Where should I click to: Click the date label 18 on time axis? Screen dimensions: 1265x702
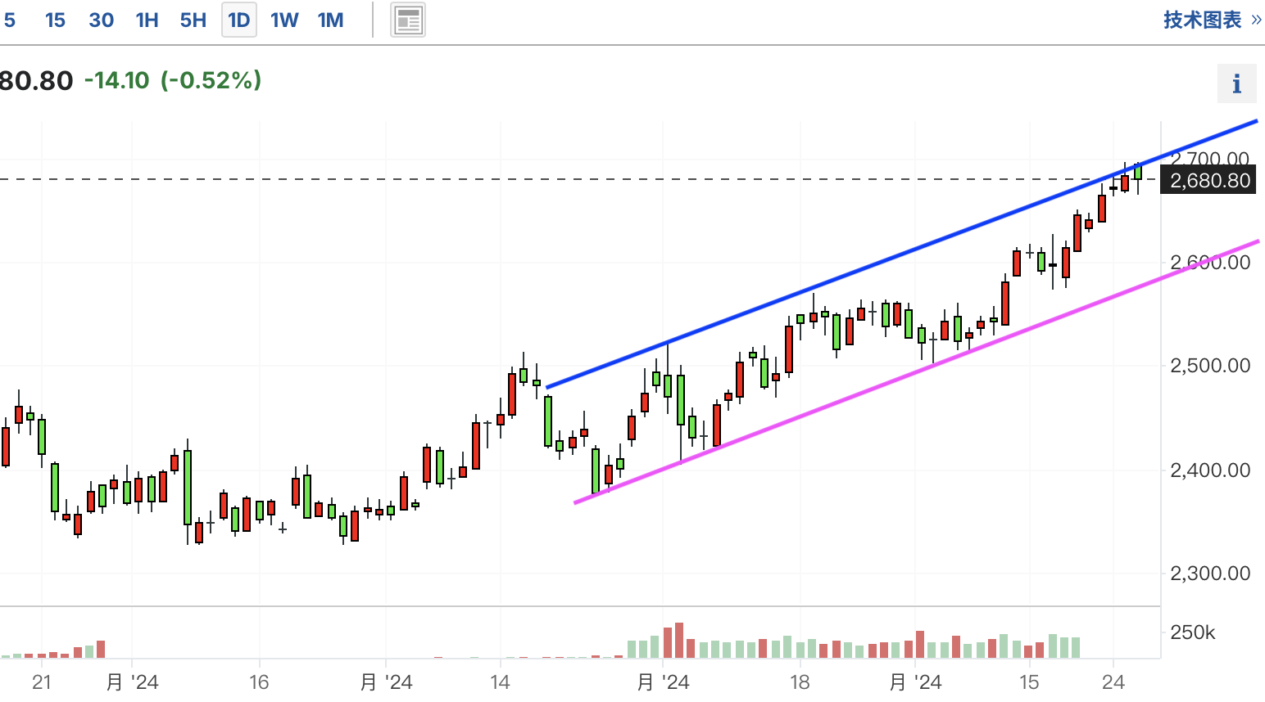click(x=800, y=682)
